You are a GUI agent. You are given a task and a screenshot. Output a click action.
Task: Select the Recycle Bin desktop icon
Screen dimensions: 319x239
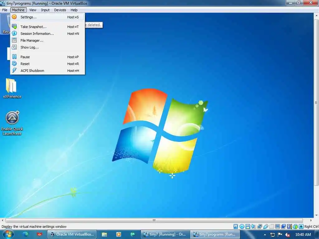6,24
